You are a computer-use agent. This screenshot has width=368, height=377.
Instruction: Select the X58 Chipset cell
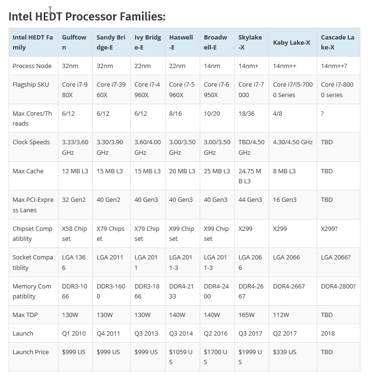coord(75,233)
